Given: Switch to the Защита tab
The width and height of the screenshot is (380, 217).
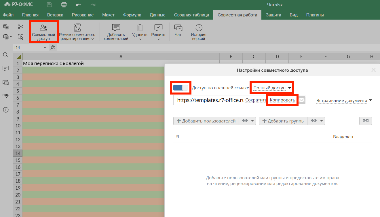Looking at the screenshot, I should tap(273, 15).
